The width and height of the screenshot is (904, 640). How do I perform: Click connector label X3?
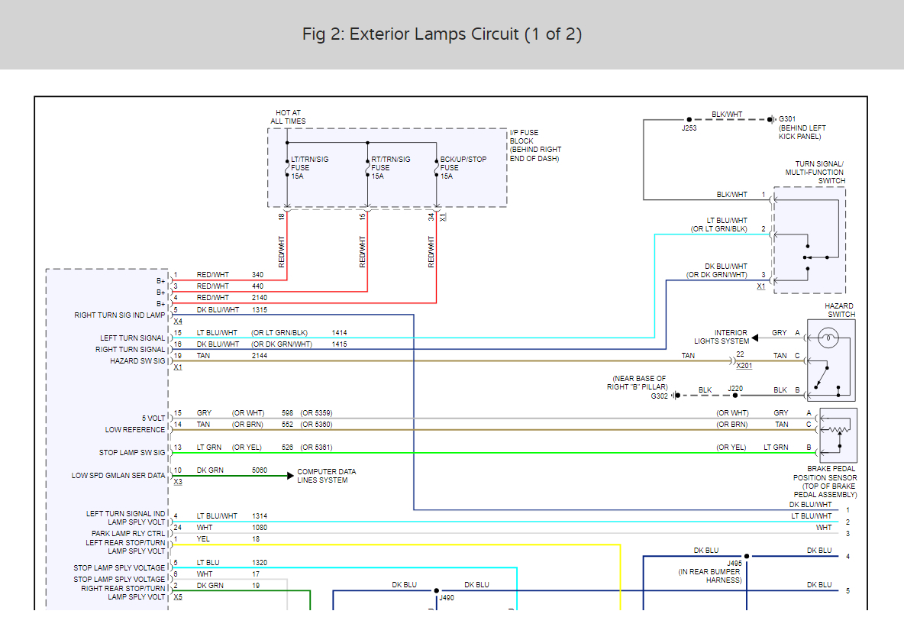(178, 482)
